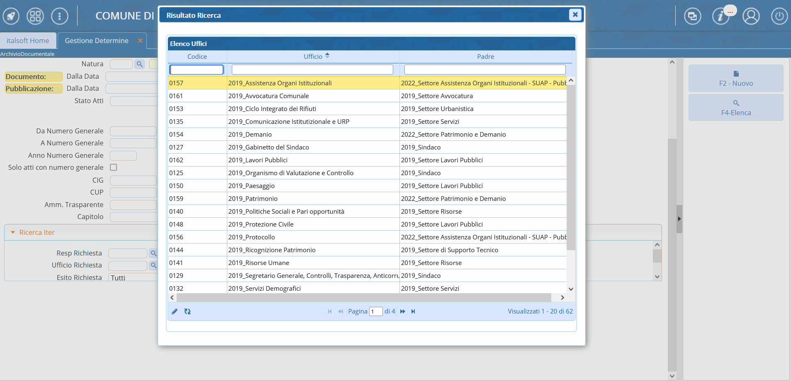Viewport: 791px width, 381px height.
Task: Enable Solo atti con numero generale checkbox
Action: (114, 167)
